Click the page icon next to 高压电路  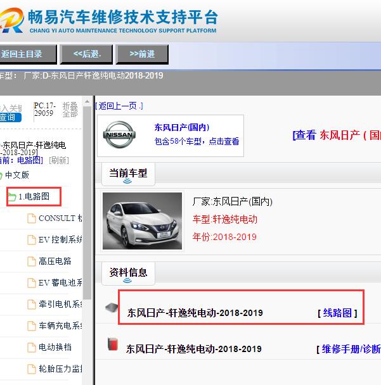[x=32, y=262]
